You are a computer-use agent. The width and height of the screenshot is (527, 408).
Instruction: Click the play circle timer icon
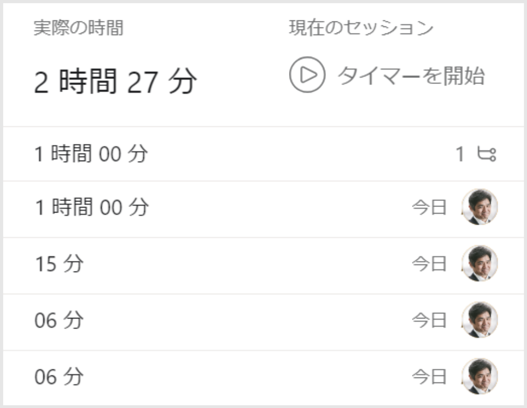tap(307, 75)
